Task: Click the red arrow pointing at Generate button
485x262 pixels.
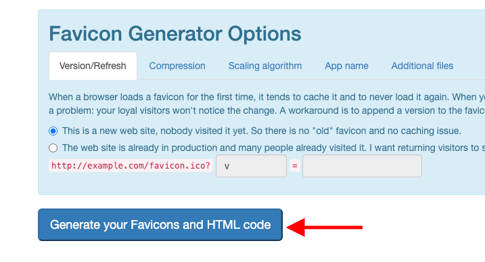Action: click(x=325, y=227)
